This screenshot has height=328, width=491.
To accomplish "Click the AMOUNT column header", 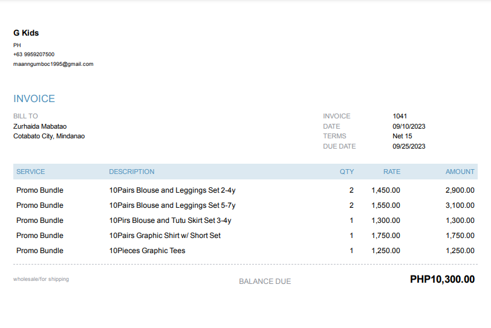I will point(460,172).
